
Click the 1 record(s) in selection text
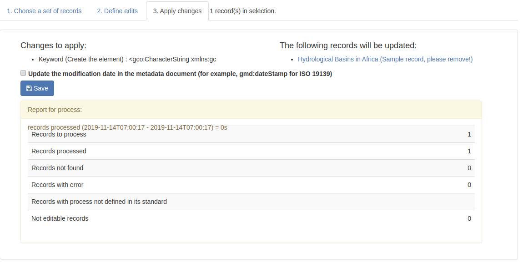243,11
